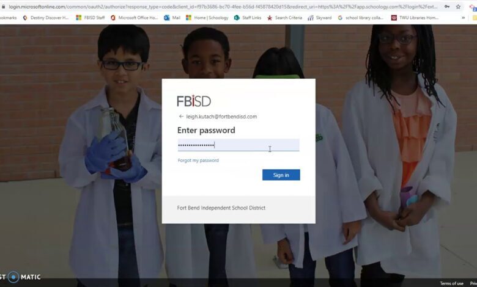
Task: Open the Staff Links bookmark
Action: pos(248,18)
